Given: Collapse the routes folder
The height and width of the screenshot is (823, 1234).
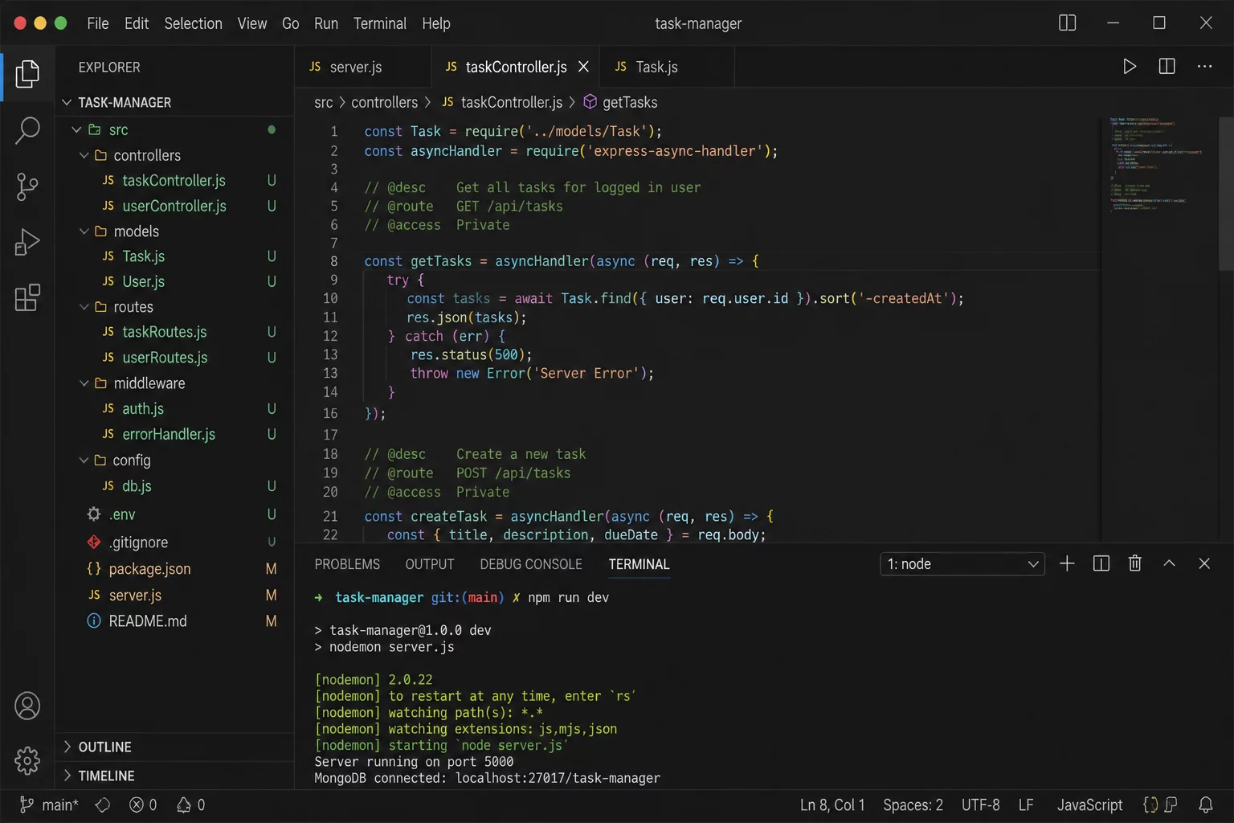Looking at the screenshot, I should [x=84, y=306].
